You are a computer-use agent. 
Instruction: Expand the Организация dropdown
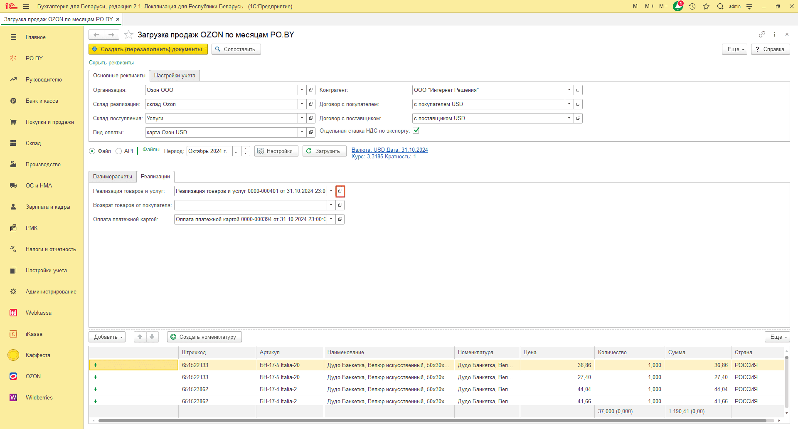point(302,90)
